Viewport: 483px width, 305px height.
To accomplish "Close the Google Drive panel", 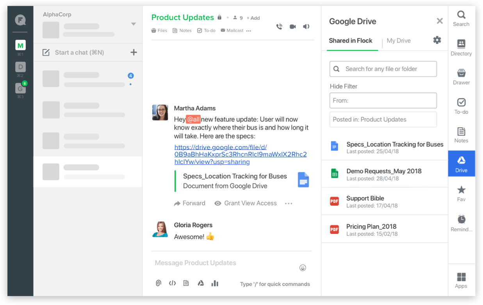I will tap(440, 21).
